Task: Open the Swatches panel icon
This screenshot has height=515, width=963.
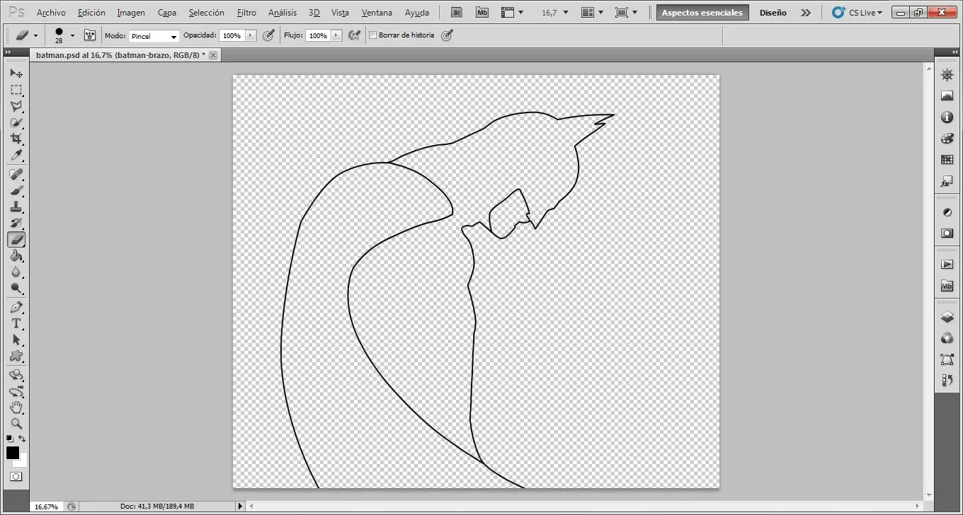Action: pos(947,160)
